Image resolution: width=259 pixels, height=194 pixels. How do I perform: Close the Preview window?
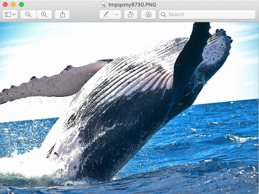pyautogui.click(x=5, y=4)
